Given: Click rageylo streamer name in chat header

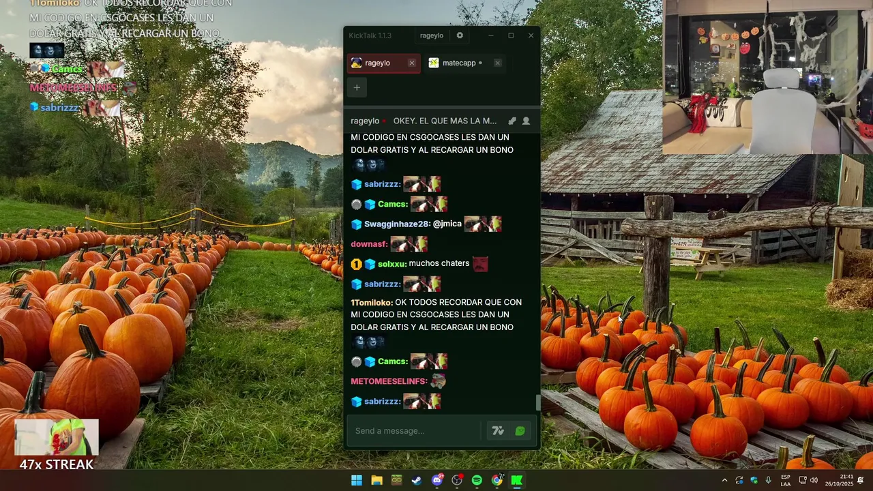Looking at the screenshot, I should (x=365, y=121).
